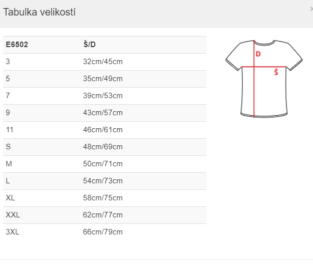Click the red Š width label
Viewport: 313px width, 266px height.
click(276, 73)
